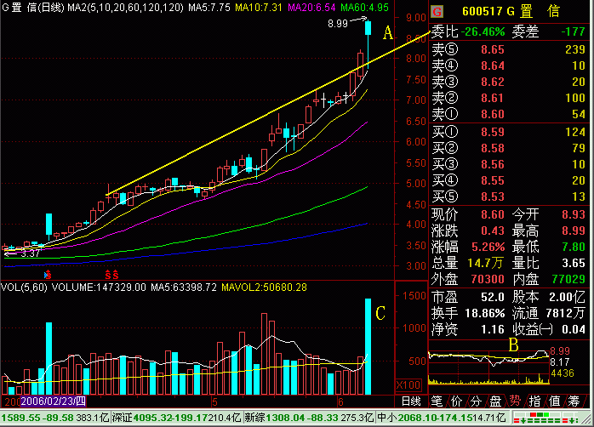
Task: Select the 分 tab in bottom panel
Action: pos(477,401)
